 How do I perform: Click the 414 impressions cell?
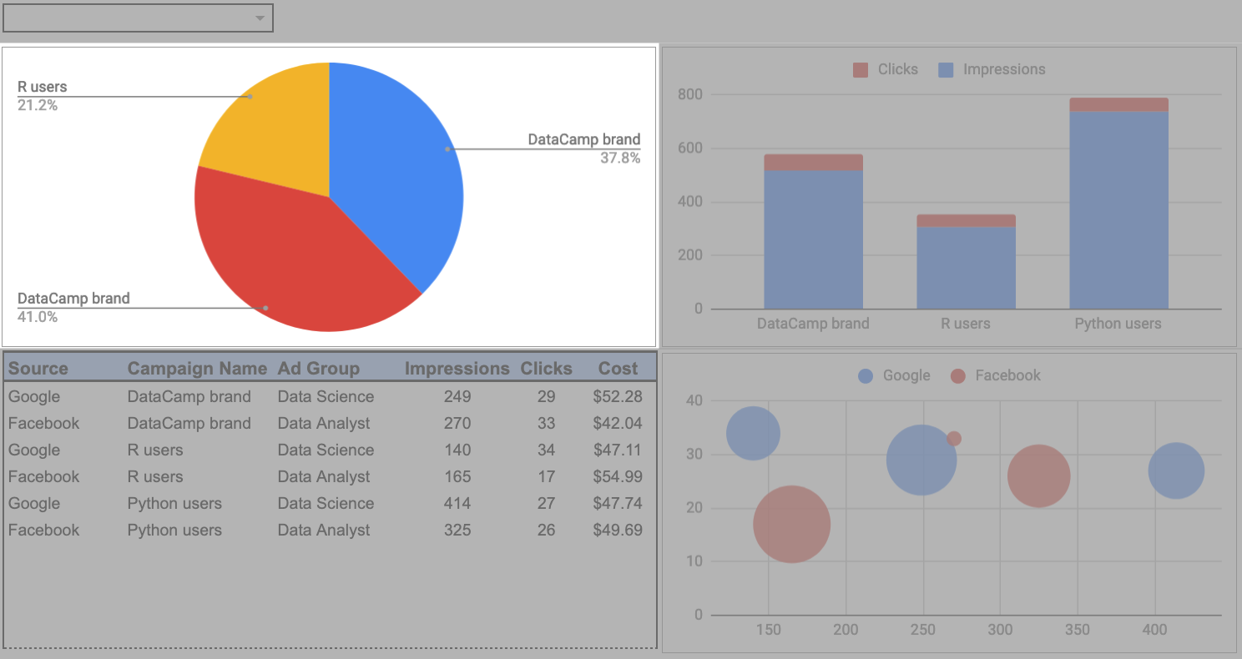pos(457,504)
